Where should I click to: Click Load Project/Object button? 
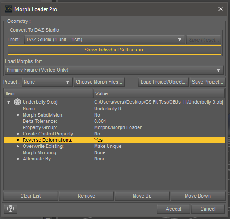(163, 82)
